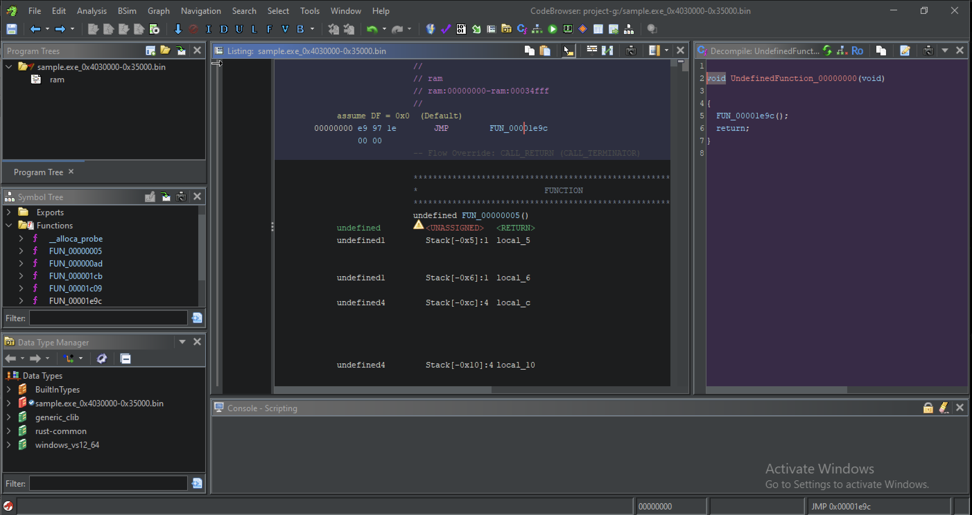Open the Analysis menu
Screen dimensions: 972x515
click(x=92, y=11)
